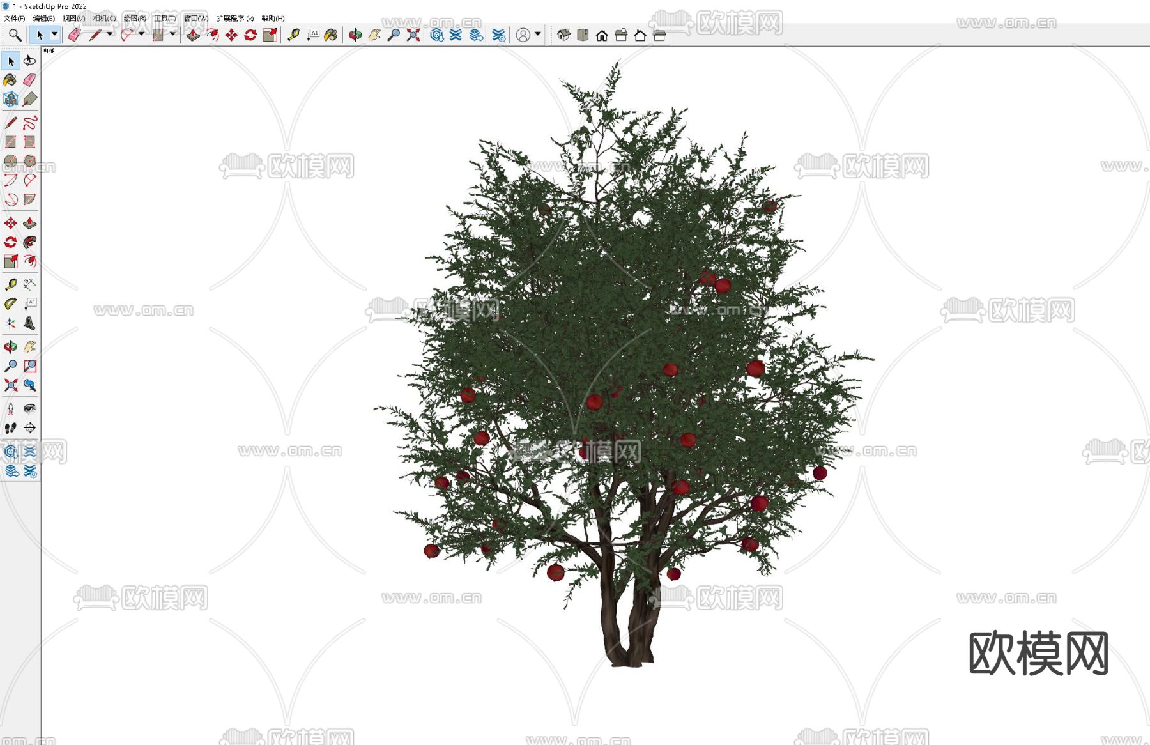Switch to Iso view

tap(563, 35)
